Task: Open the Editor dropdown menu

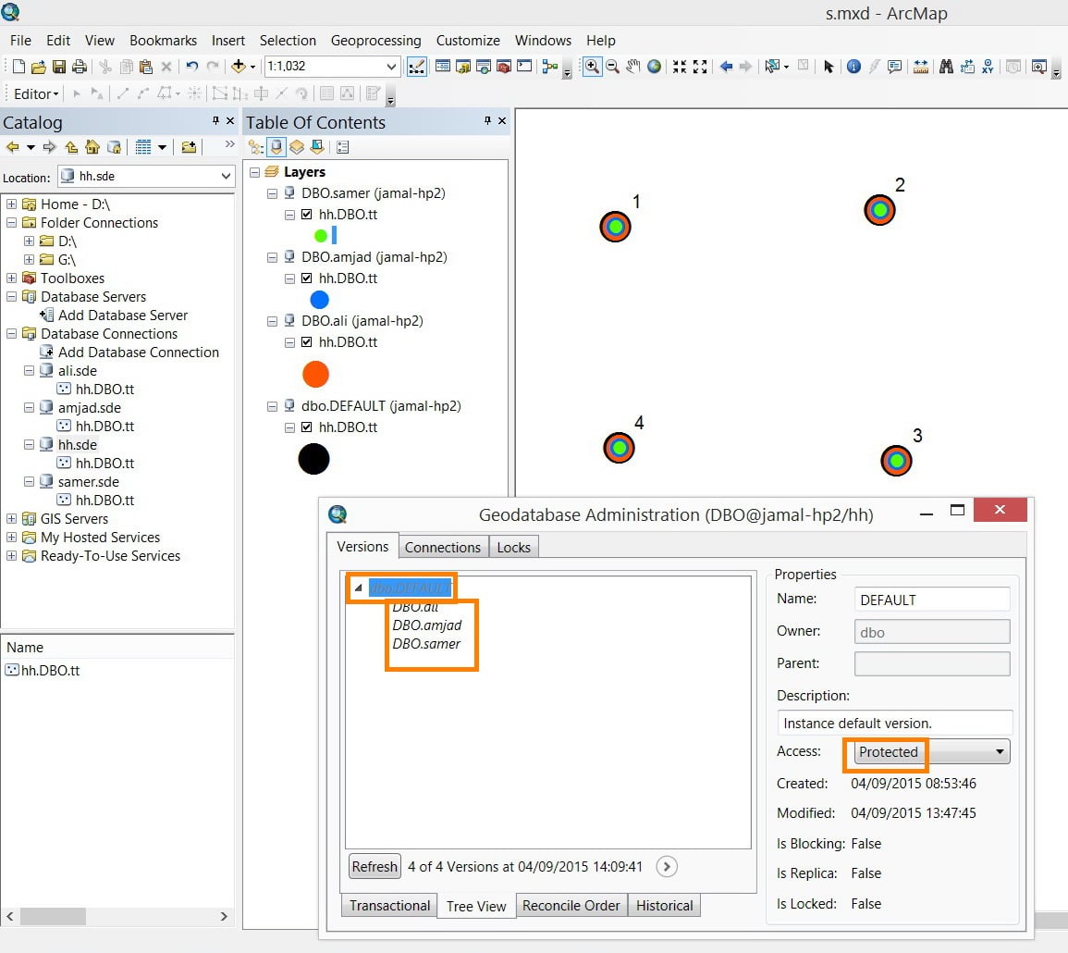Action: tap(36, 94)
